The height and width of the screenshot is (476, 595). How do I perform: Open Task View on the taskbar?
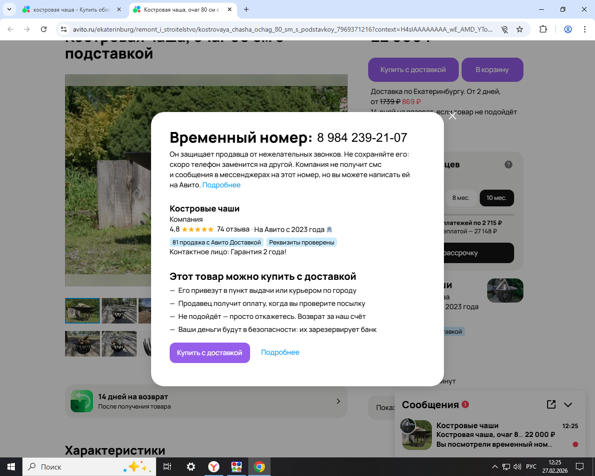[x=167, y=467]
